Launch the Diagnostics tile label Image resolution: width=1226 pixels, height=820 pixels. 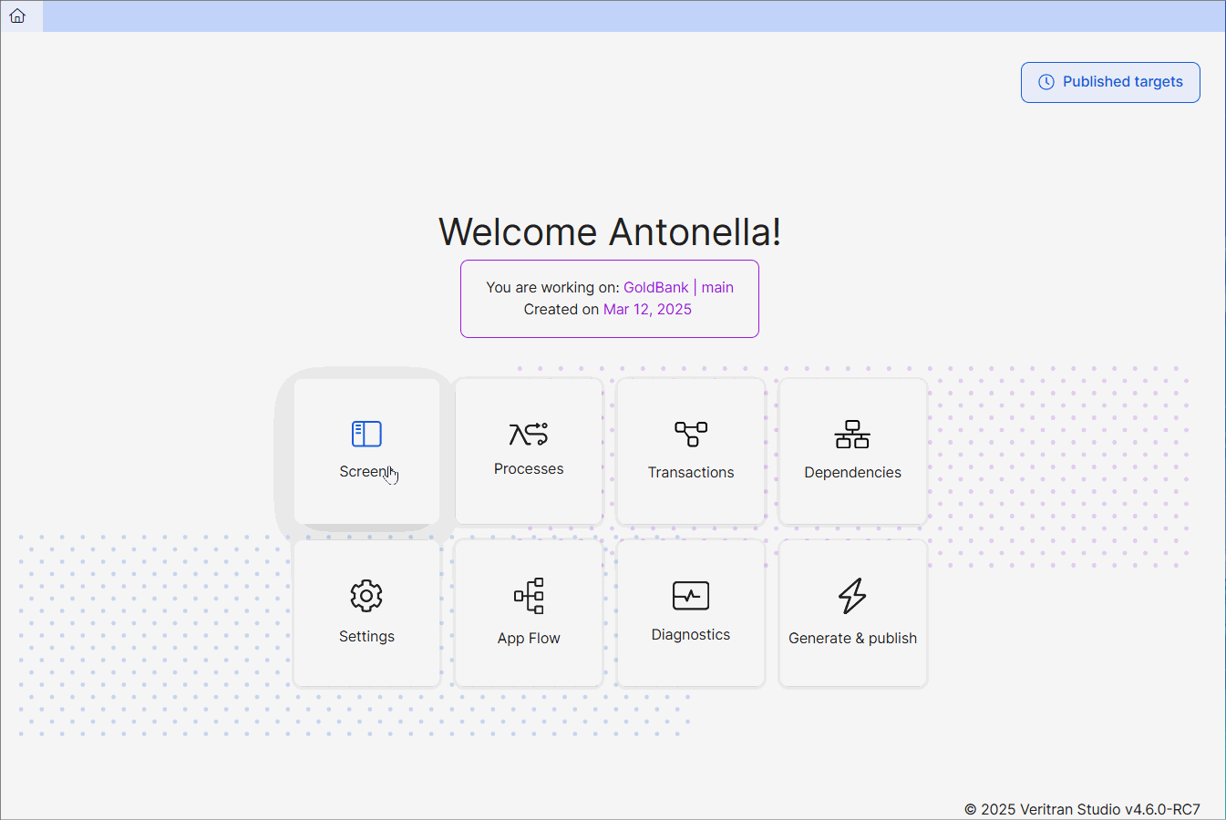click(691, 635)
